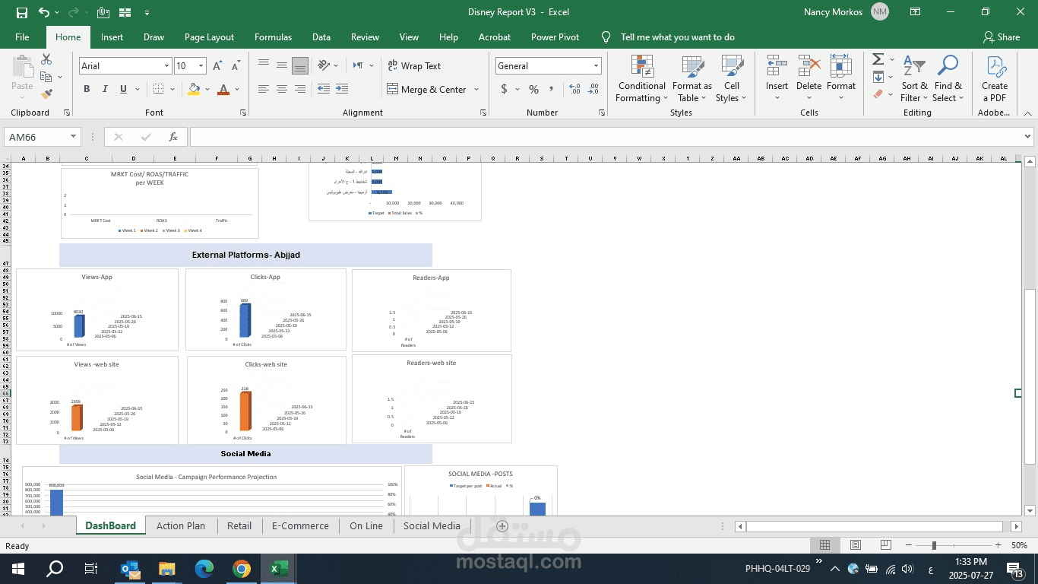The image size is (1038, 584).
Task: Open the Fill down tool
Action: (878, 77)
